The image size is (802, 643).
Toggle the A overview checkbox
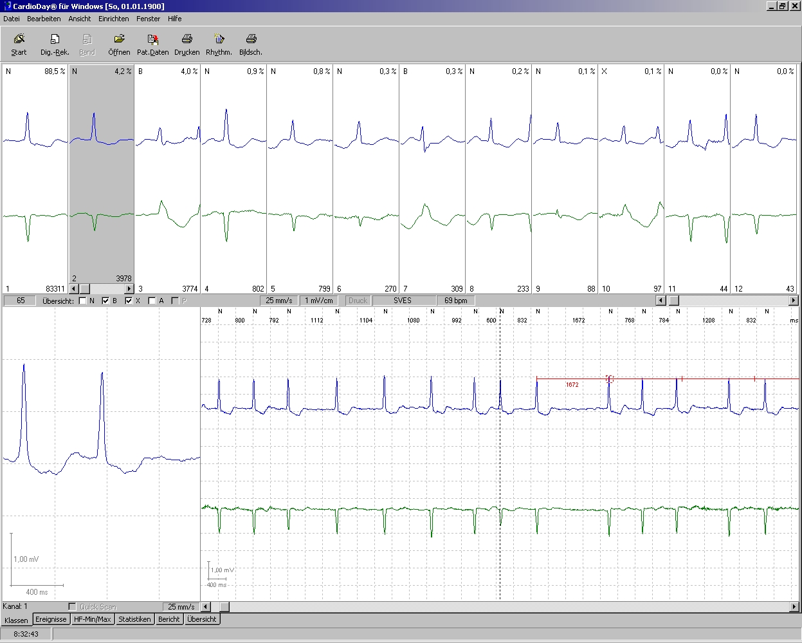[152, 301]
